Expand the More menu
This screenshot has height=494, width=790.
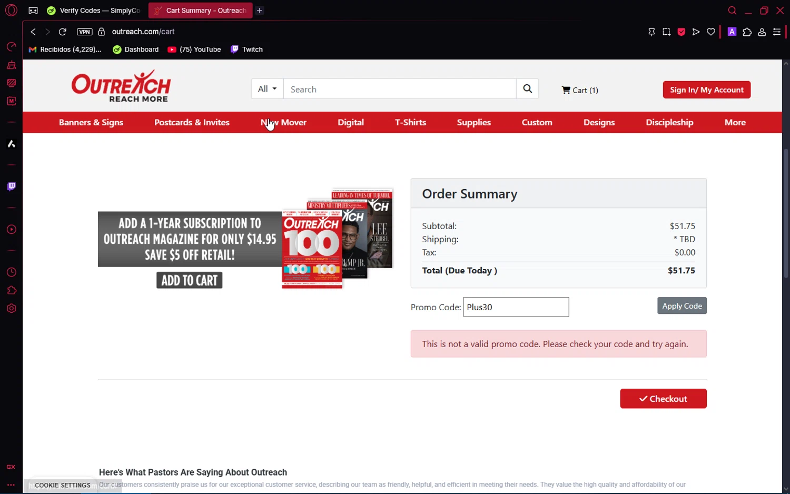coord(735,122)
